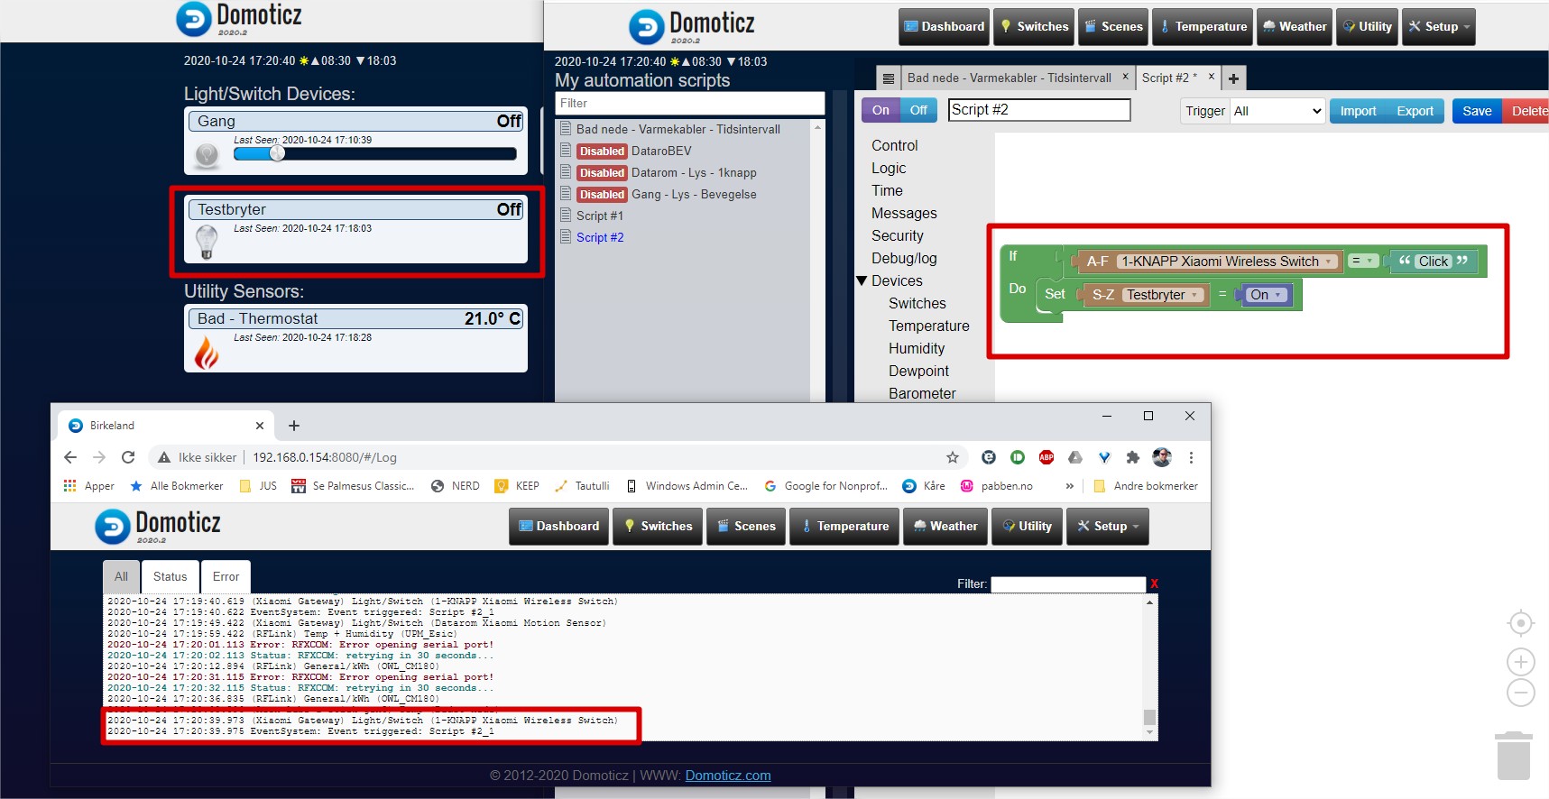Open the Tautulli bookmark

(582, 486)
